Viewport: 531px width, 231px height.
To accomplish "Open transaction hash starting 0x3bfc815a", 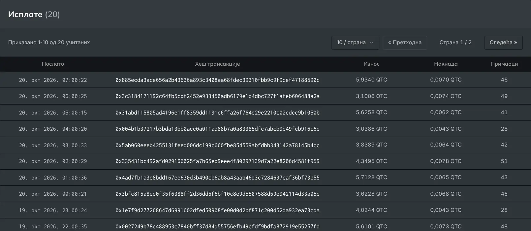I will point(217,194).
